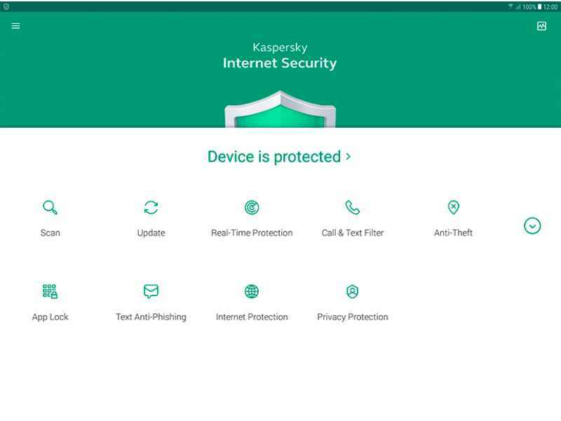Open the Privacy Protection shield icon

click(353, 291)
